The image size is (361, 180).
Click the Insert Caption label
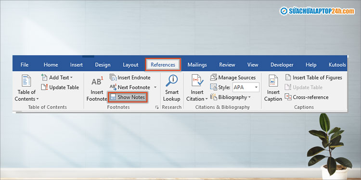(273, 96)
